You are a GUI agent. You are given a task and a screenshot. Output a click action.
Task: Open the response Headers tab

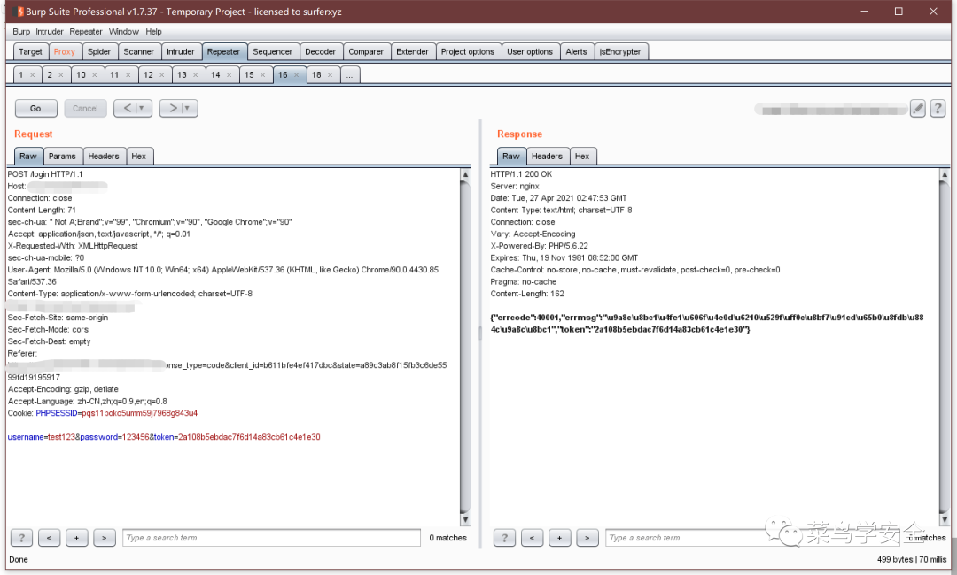[x=547, y=156]
